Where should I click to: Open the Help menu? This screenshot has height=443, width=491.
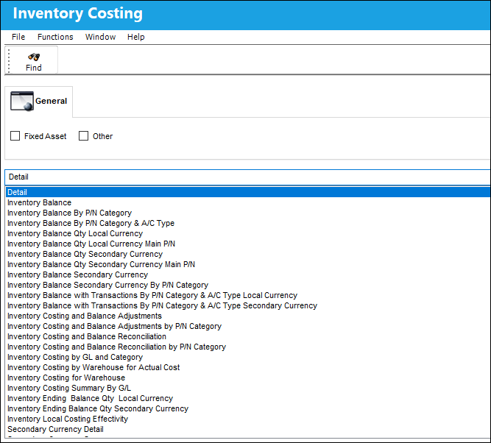point(135,37)
